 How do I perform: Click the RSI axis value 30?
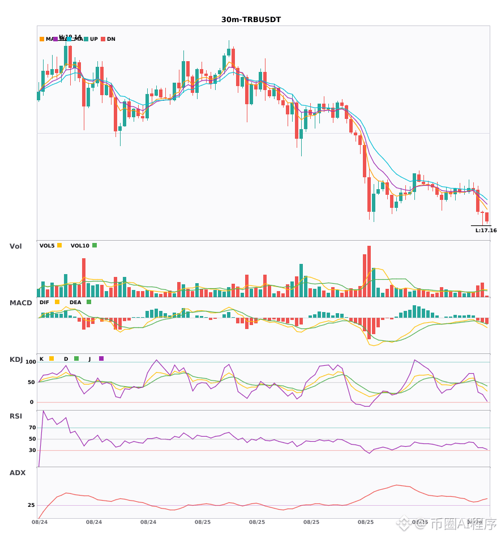32,450
